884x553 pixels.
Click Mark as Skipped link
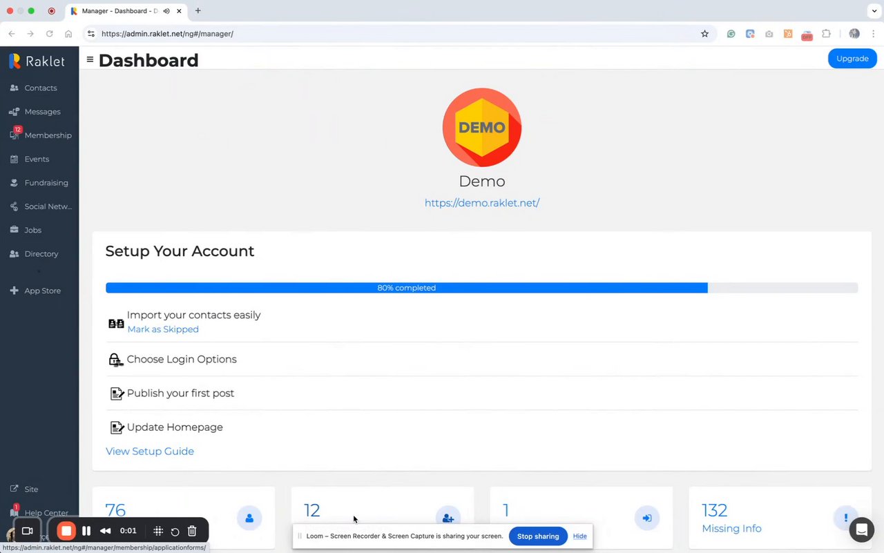(163, 329)
